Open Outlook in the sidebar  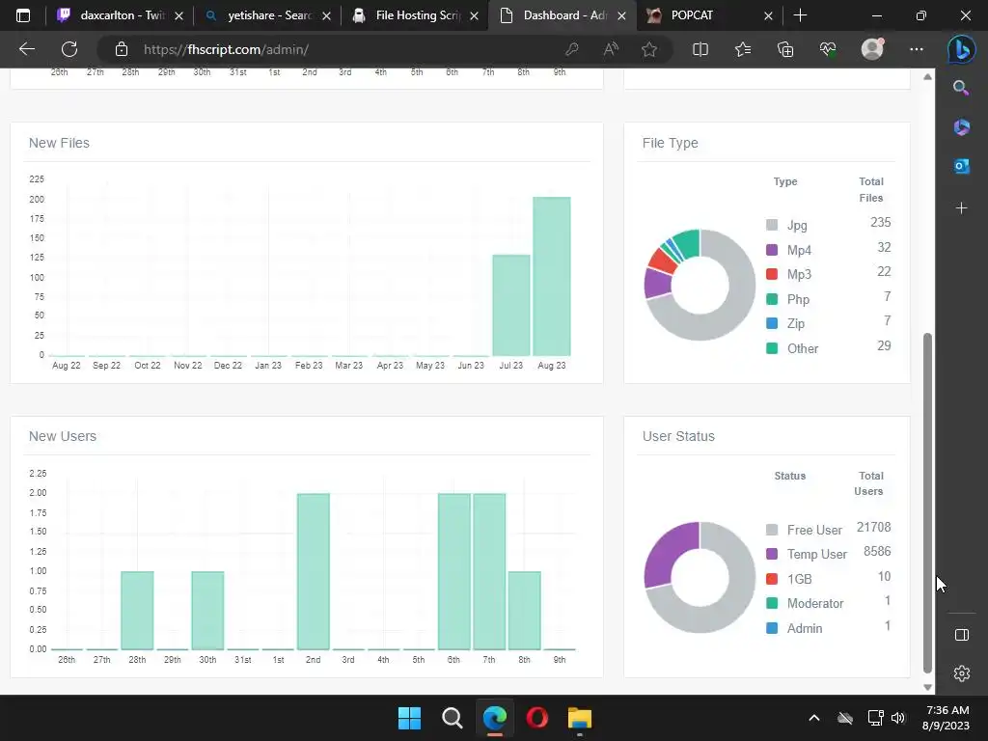pos(961,166)
